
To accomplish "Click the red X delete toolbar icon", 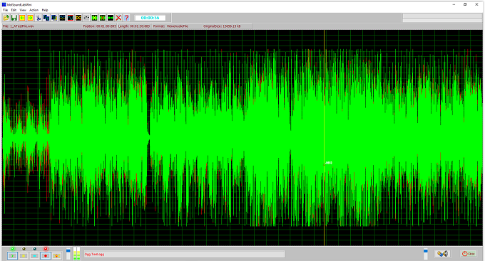I will coord(118,18).
